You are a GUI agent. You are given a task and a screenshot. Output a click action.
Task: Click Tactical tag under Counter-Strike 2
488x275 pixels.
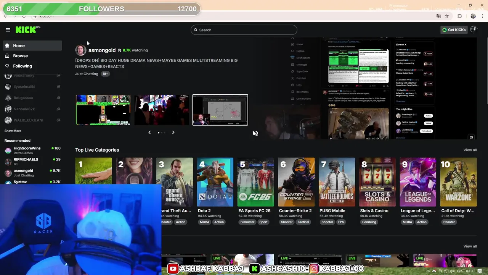tap(303, 222)
